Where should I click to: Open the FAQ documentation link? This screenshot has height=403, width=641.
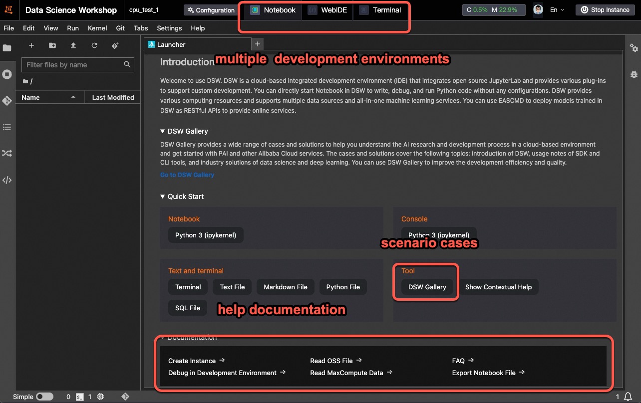[x=463, y=361]
